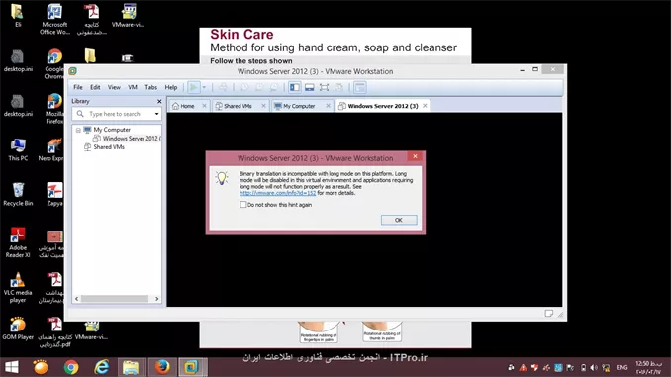
Task: Switch to the Home tab
Action: (187, 106)
